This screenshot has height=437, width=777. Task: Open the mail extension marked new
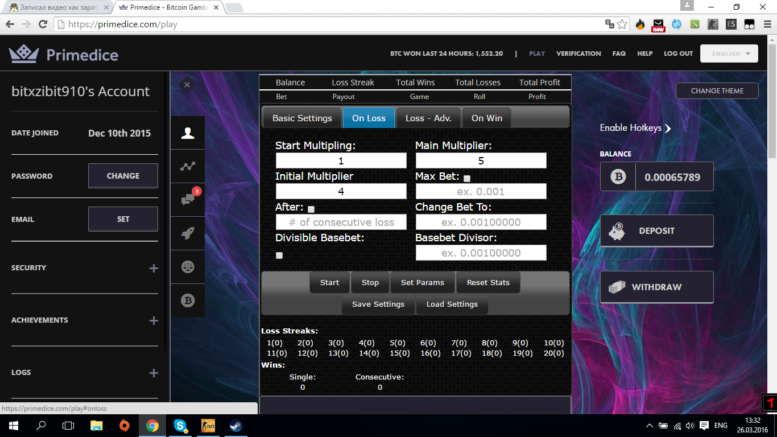click(659, 24)
